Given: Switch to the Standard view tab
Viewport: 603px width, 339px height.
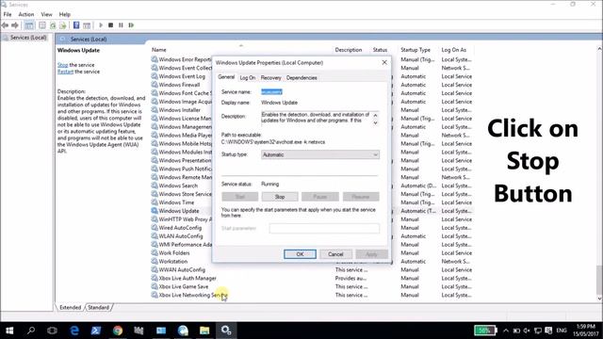Looking at the screenshot, I should [x=98, y=308].
